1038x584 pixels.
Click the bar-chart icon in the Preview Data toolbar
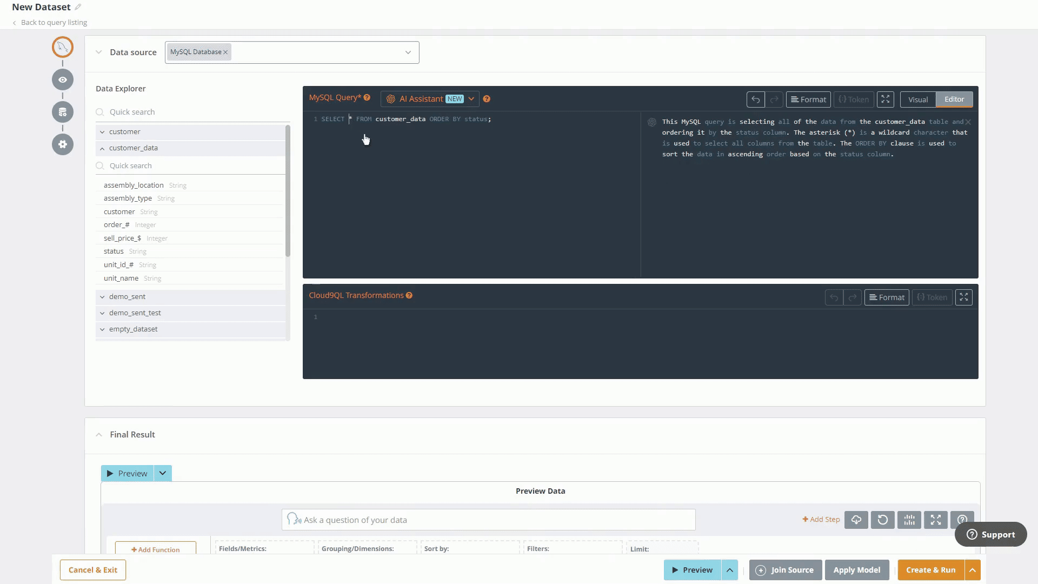[909, 520]
